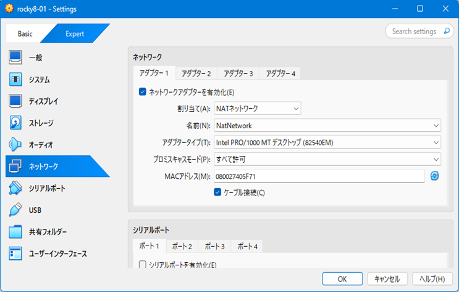This screenshot has width=459, height=292.
Task: Regenerate the MAC address with refresh icon
Action: pos(435,176)
